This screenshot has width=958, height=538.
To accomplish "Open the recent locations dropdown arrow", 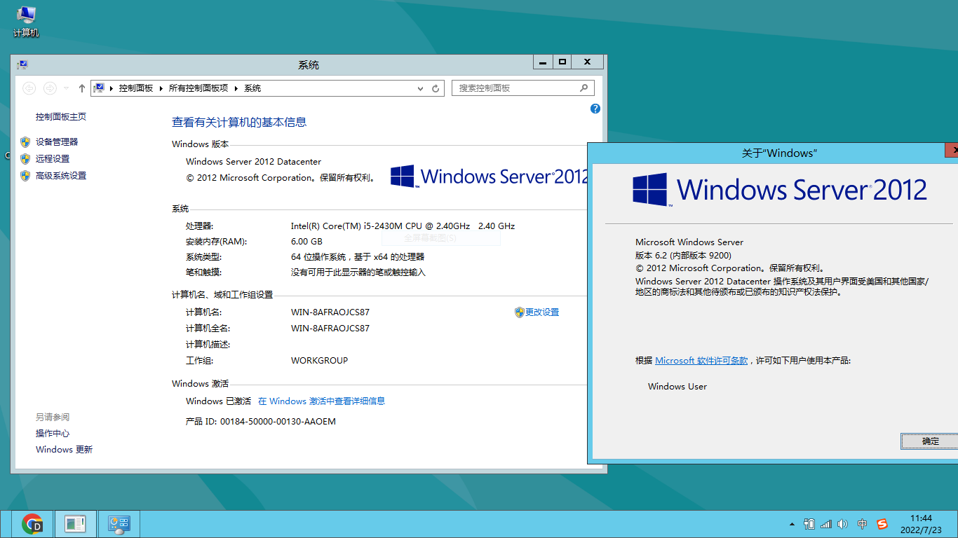I will coord(66,88).
